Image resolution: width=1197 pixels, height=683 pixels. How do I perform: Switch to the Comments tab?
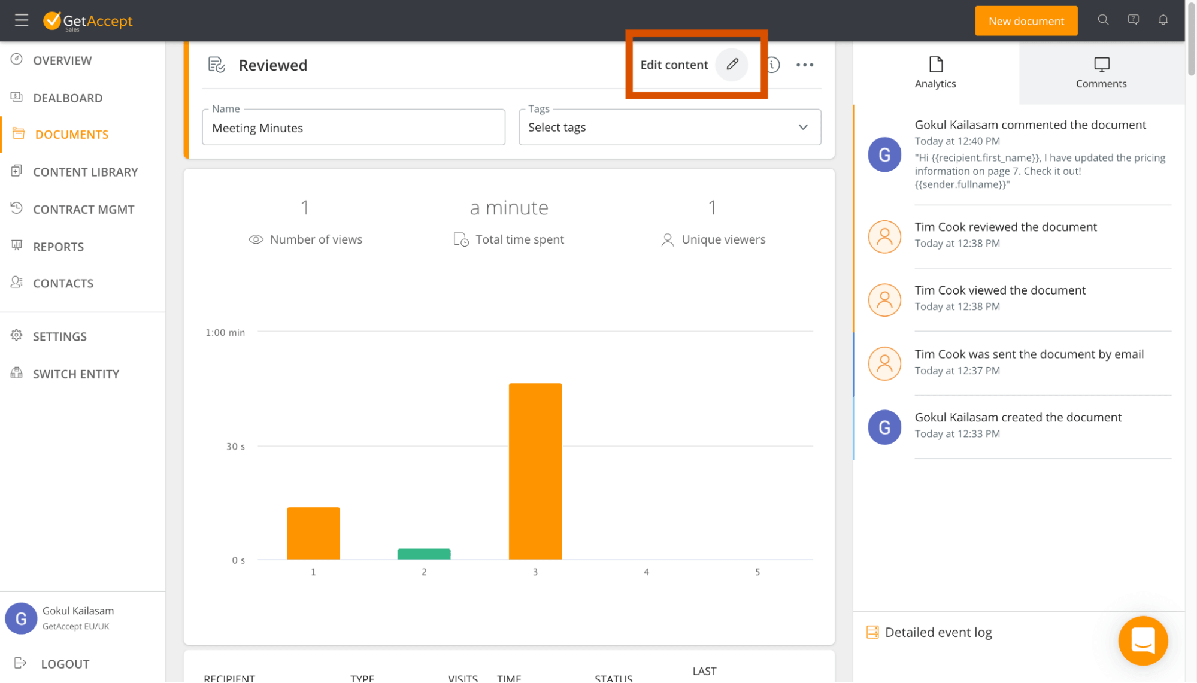[1101, 72]
